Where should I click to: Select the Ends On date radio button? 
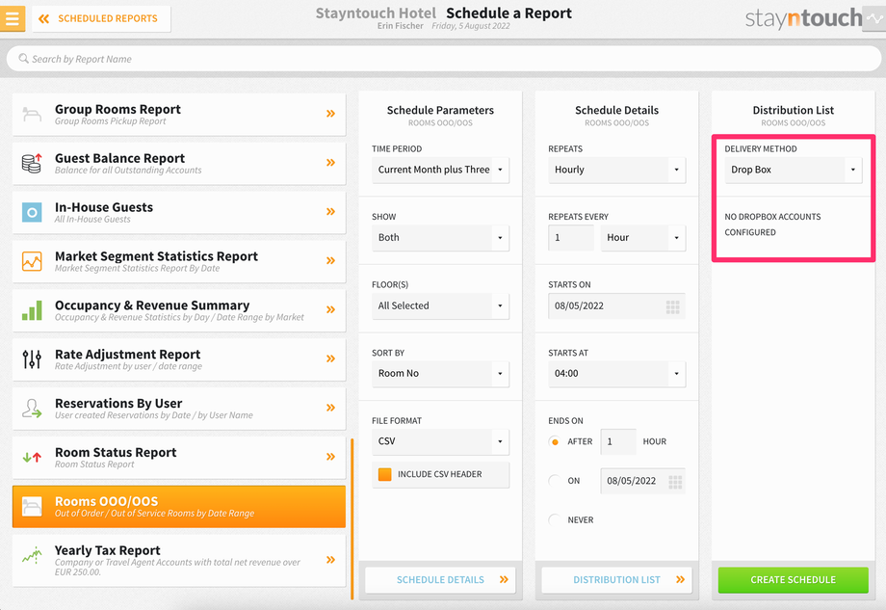coord(555,481)
